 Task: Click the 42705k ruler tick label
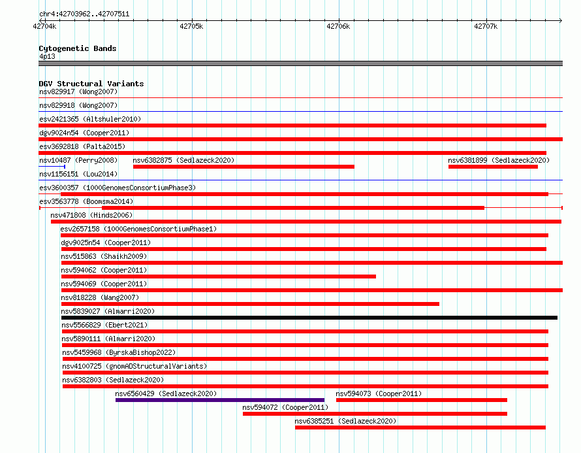pos(191,26)
